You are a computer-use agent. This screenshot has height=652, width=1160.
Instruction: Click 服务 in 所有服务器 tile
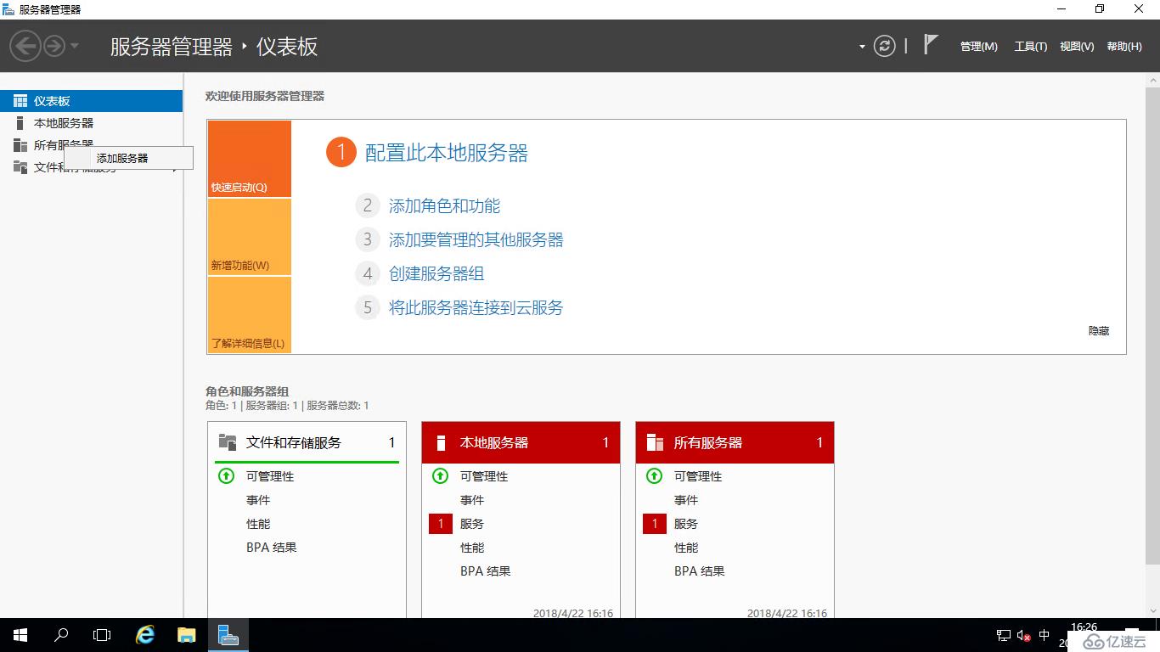(x=686, y=524)
